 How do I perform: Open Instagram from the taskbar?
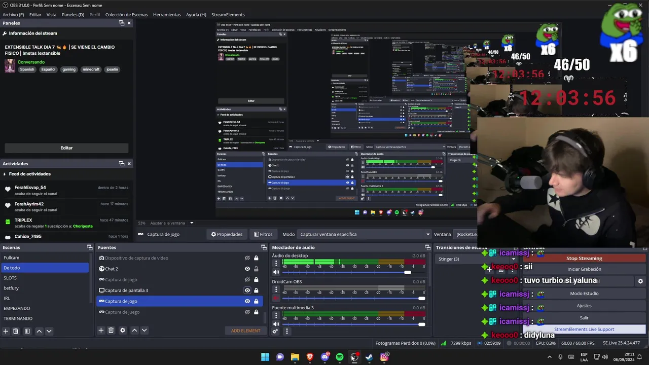(384, 357)
